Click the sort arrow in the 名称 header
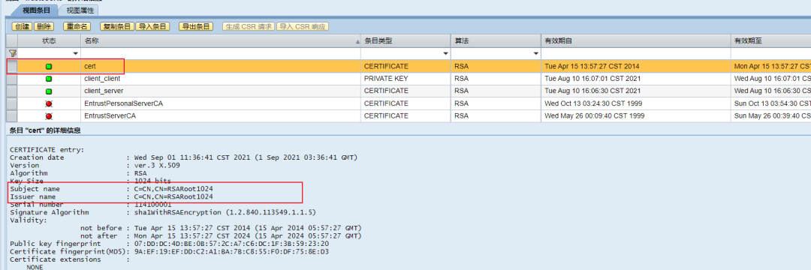 (357, 41)
